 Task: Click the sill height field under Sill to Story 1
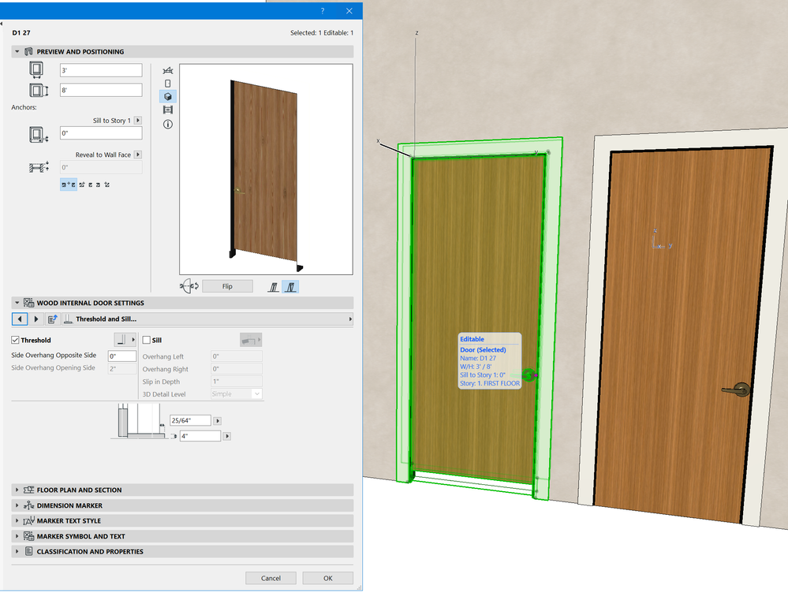tap(101, 133)
